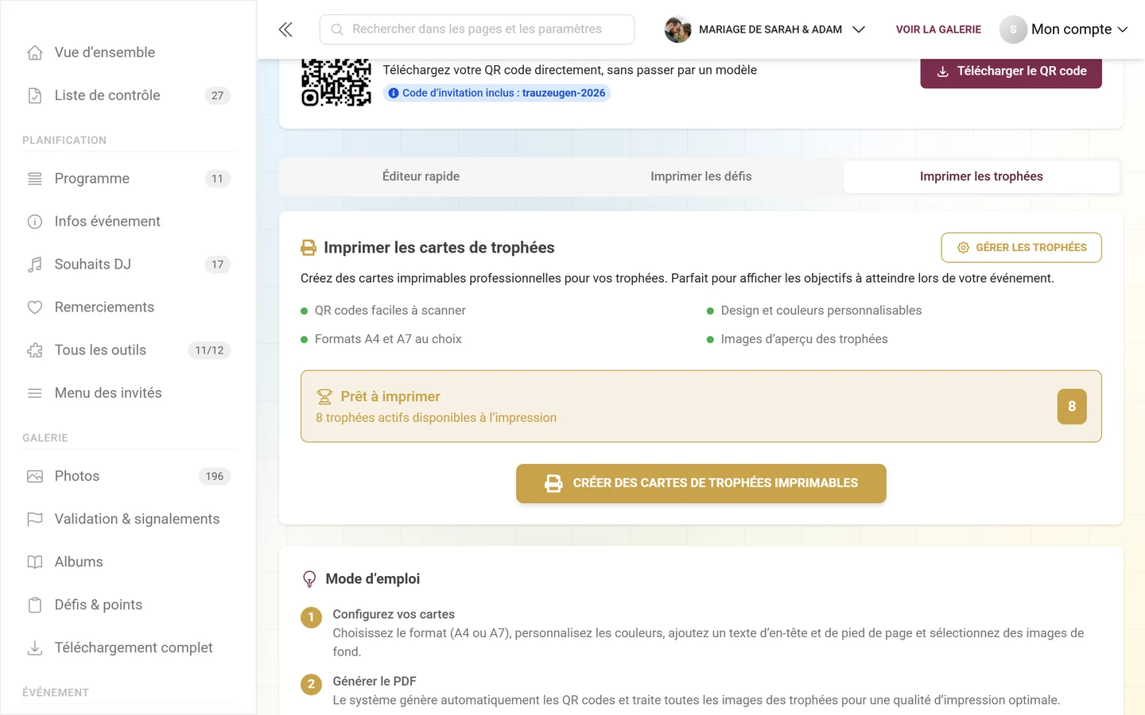Viewport: 1145px width, 715px height.
Task: Focus the page and settings search field
Action: pos(477,29)
